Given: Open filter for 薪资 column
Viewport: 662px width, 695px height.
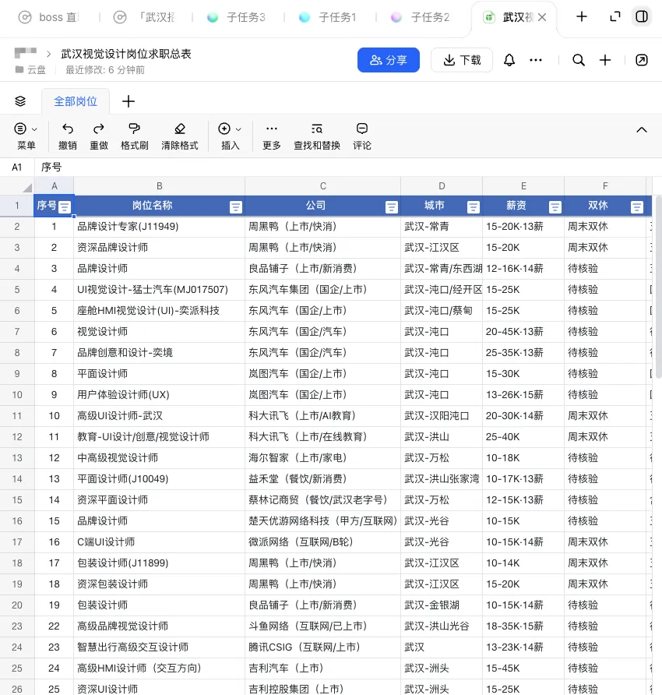Looking at the screenshot, I should pos(555,207).
